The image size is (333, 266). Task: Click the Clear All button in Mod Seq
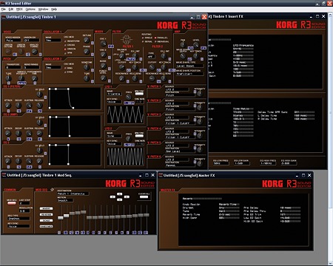[144, 197]
